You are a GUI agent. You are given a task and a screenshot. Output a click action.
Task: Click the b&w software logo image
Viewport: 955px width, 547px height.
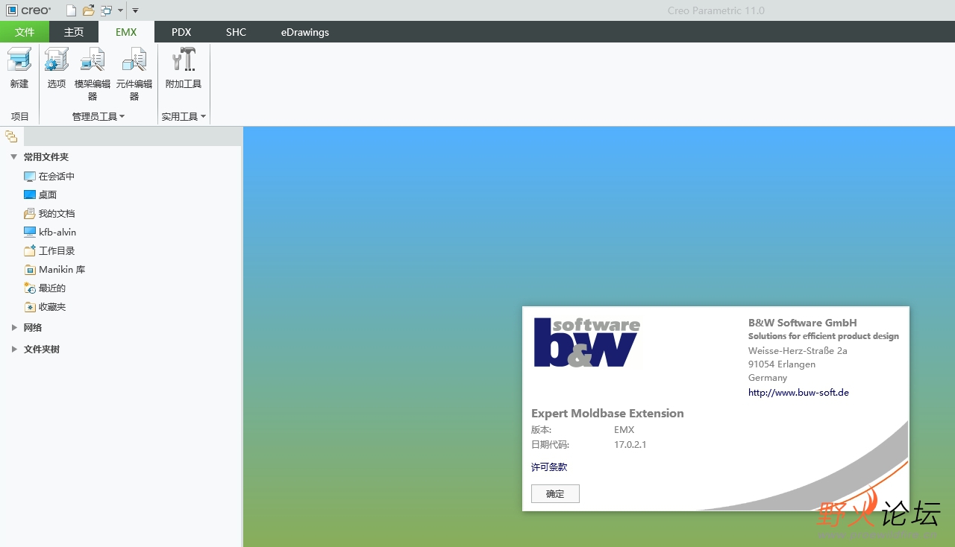[587, 343]
